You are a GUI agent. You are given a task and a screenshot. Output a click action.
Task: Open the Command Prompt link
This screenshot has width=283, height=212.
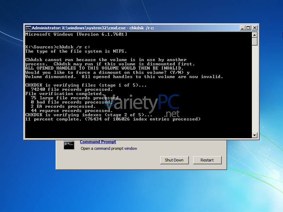(x=98, y=142)
